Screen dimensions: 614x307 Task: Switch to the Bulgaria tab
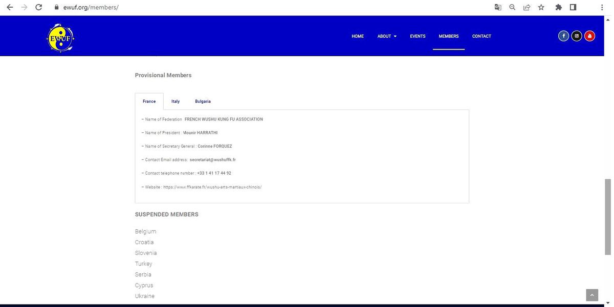[x=203, y=101]
